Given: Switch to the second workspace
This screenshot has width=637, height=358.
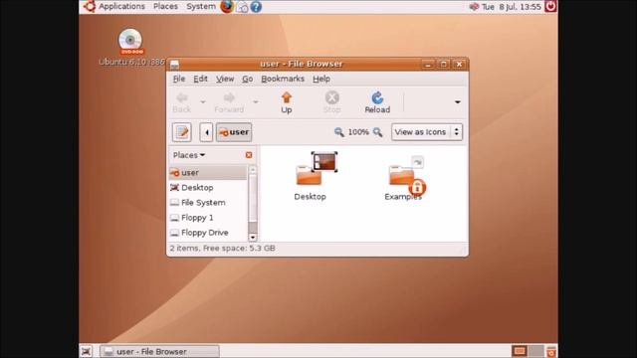Looking at the screenshot, I should (x=535, y=351).
